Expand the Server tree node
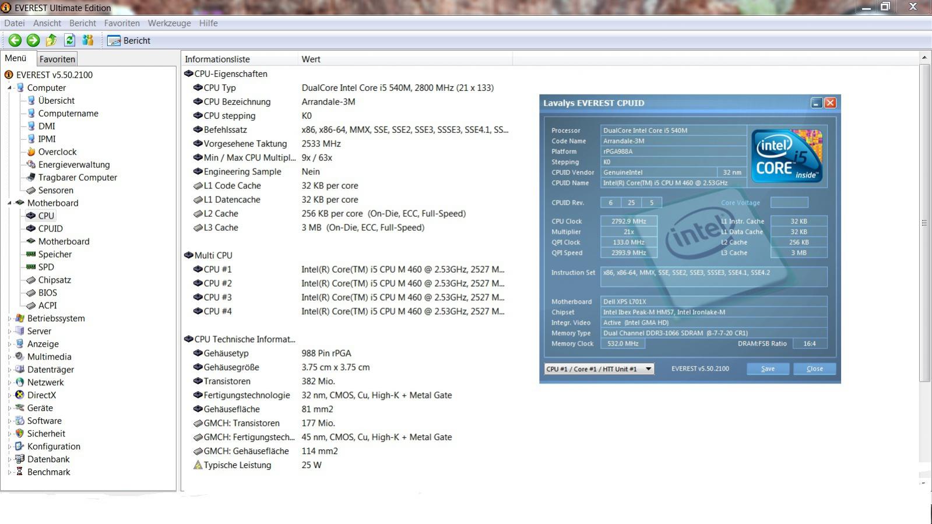 (9, 331)
